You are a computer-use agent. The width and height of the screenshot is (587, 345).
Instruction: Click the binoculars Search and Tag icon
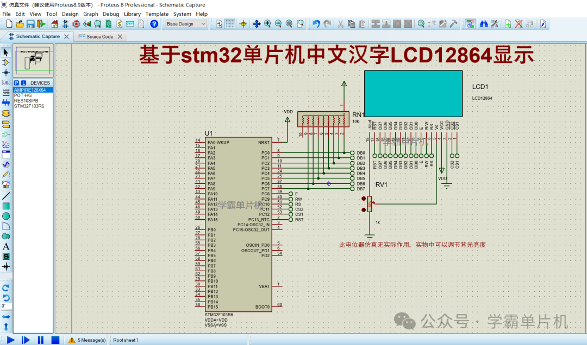pos(484,24)
